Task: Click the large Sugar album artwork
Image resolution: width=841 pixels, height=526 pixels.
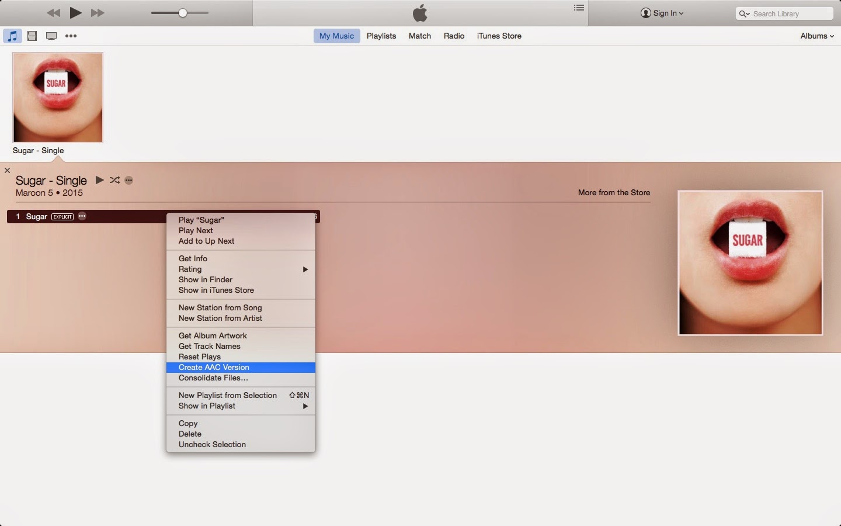Action: coord(750,263)
